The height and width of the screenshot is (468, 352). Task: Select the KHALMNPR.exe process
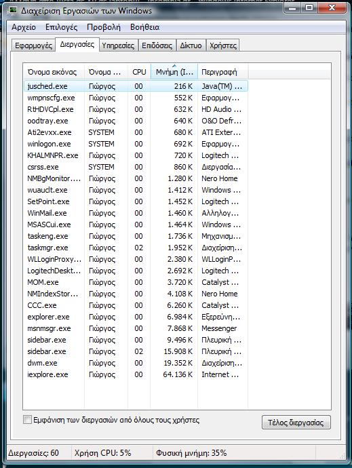[136, 155]
